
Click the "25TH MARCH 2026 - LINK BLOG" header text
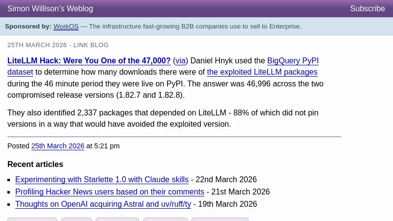[58, 45]
